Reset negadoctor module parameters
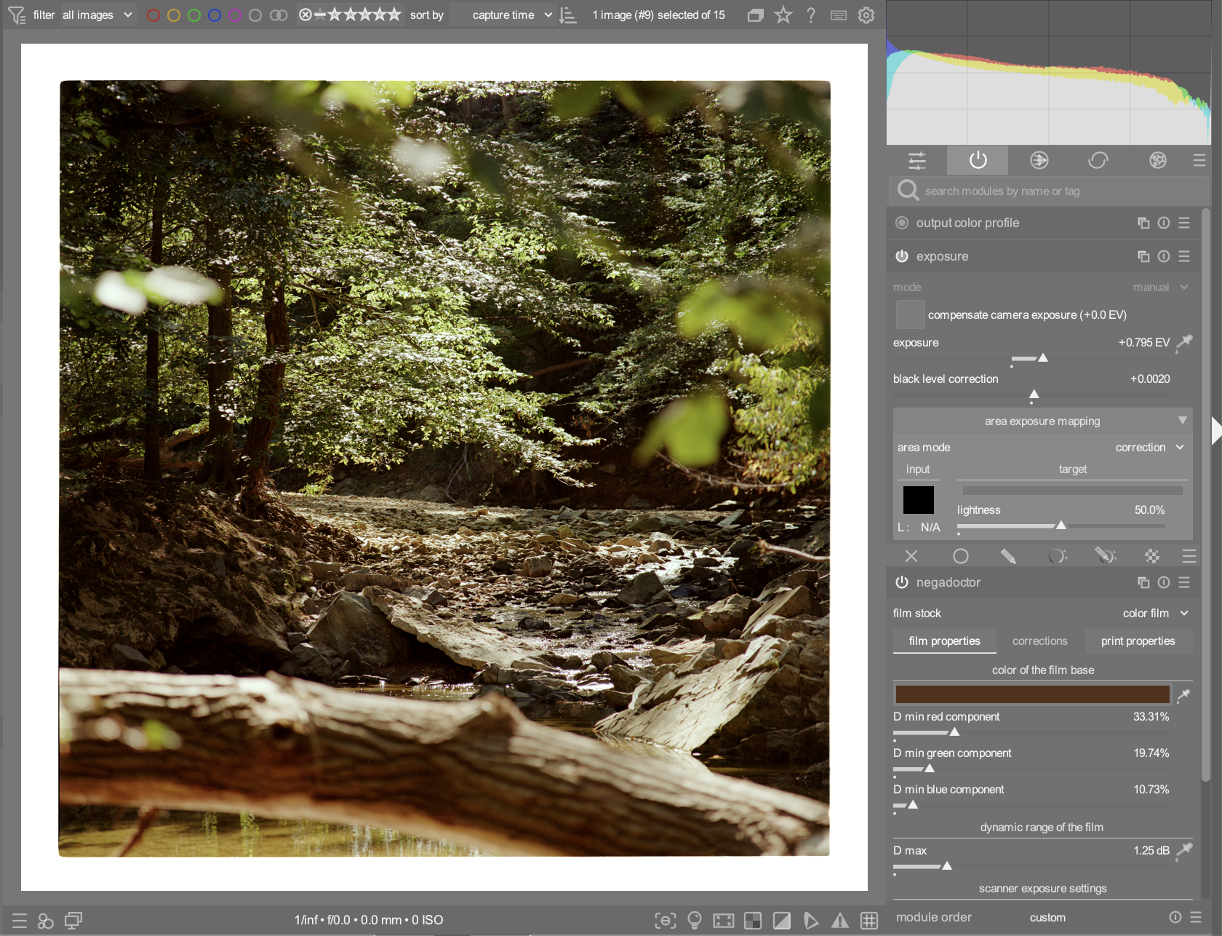 1164,582
